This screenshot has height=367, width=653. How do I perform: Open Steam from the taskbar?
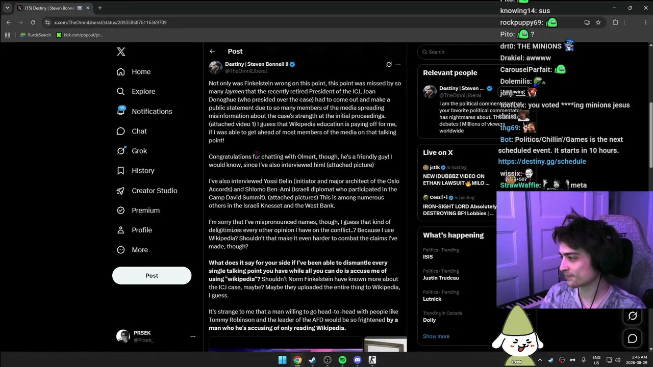312,360
